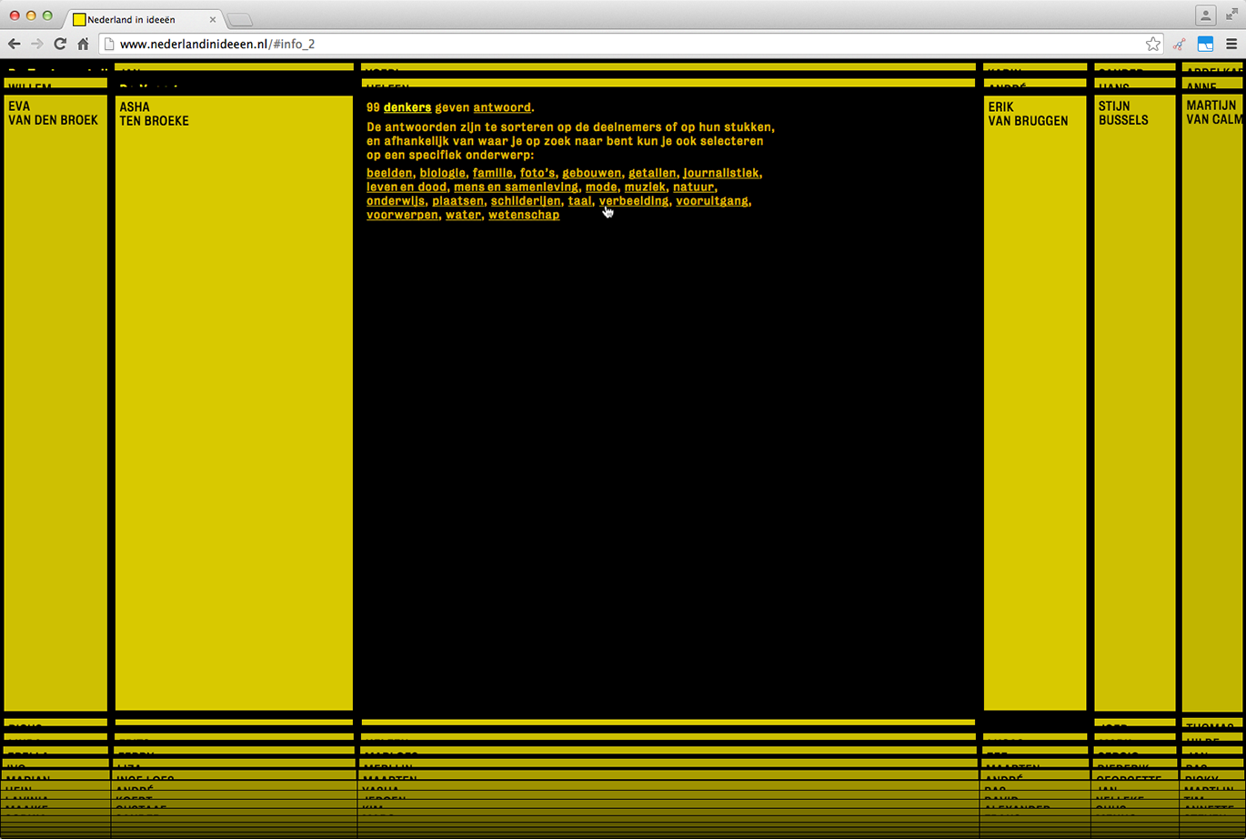Screen dimensions: 1246x839
Task: Click the extension icon beside the bookmark star
Action: pyautogui.click(x=1180, y=44)
